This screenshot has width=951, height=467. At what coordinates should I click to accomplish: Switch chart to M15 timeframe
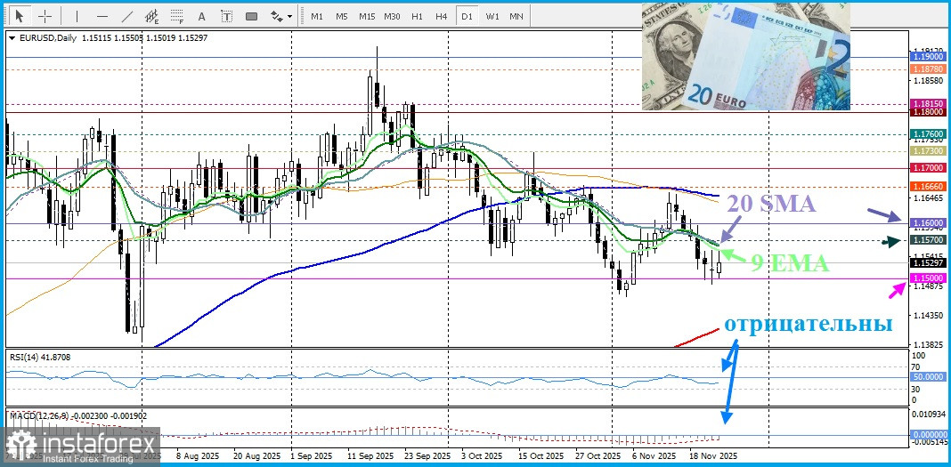pos(367,16)
